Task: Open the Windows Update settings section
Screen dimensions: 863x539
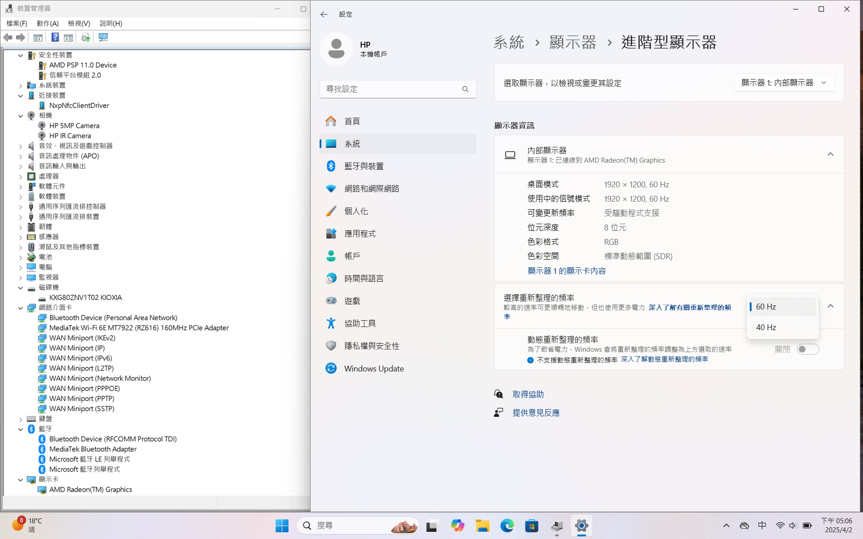Action: [374, 368]
